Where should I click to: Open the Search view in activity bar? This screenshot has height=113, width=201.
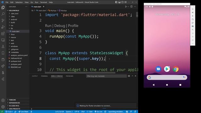(3, 14)
